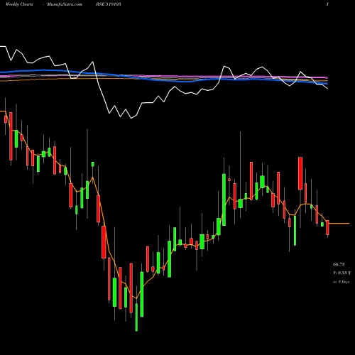Click the 'Weekly Charts' title text
Screen dimensions: 355x355
pos(19,4)
